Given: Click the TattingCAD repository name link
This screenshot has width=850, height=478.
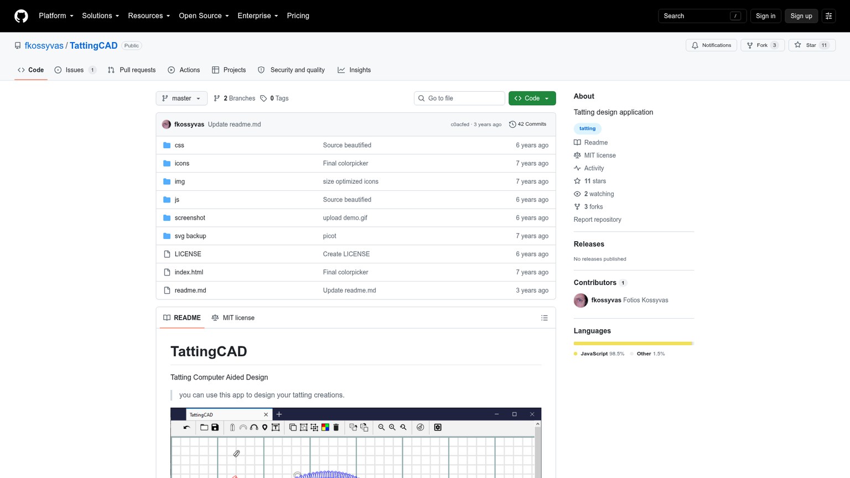Looking at the screenshot, I should click(x=94, y=45).
